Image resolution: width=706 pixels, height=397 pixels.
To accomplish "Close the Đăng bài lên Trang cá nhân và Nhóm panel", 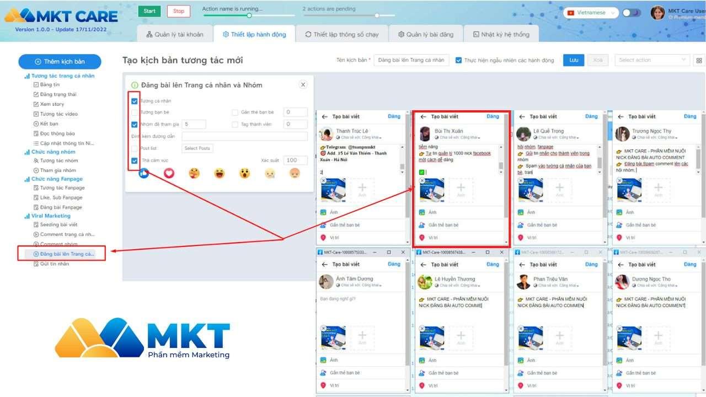I will point(303,84).
